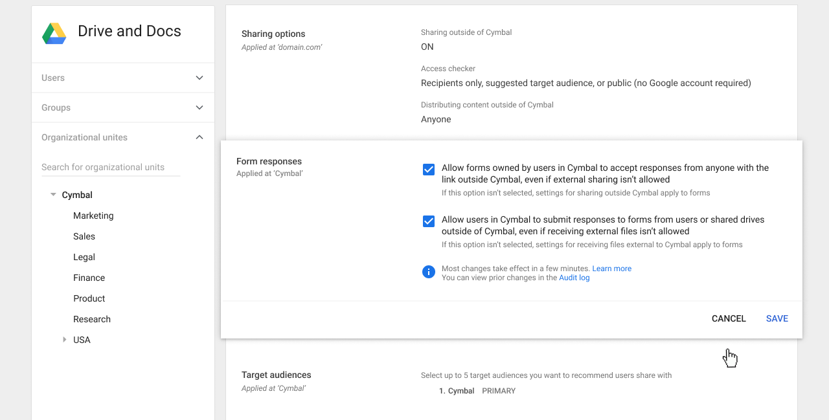Collapse the Organizational unites section
Screen dimensions: 829x420
coord(199,137)
